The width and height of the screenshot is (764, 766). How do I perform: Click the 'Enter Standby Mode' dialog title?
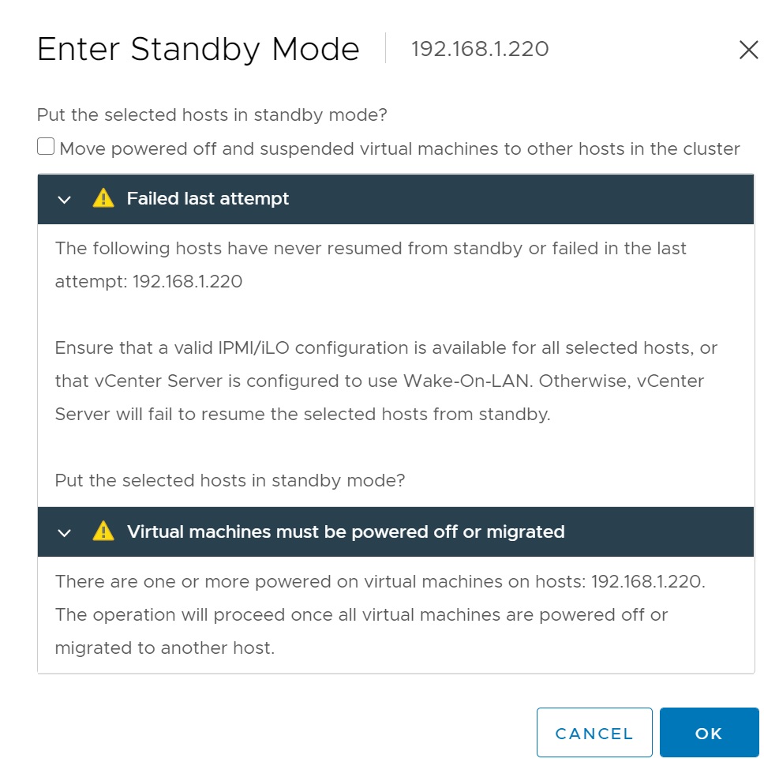pyautogui.click(x=198, y=50)
